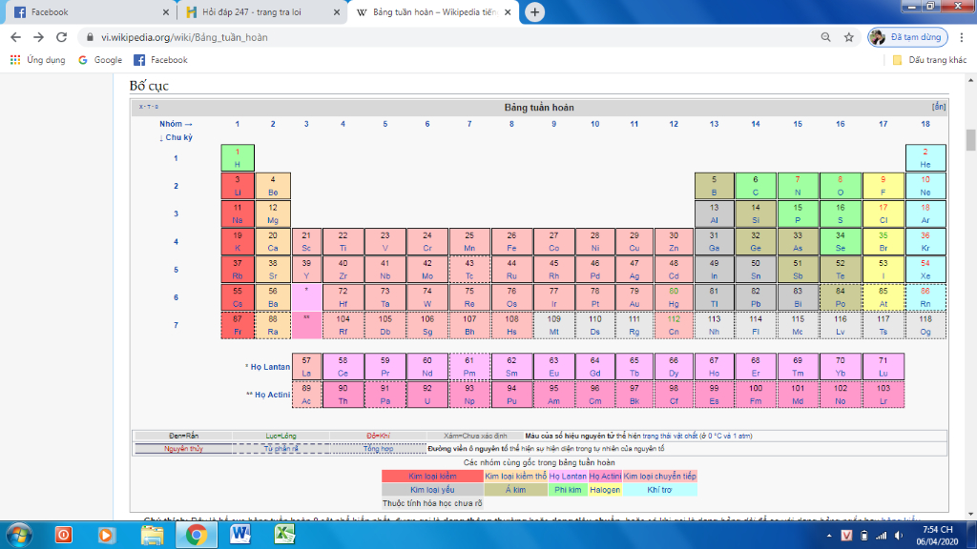Viewport: 977px width, 549px height.
Task: Collapse the table with the [ẩn] link
Action: pos(939,107)
